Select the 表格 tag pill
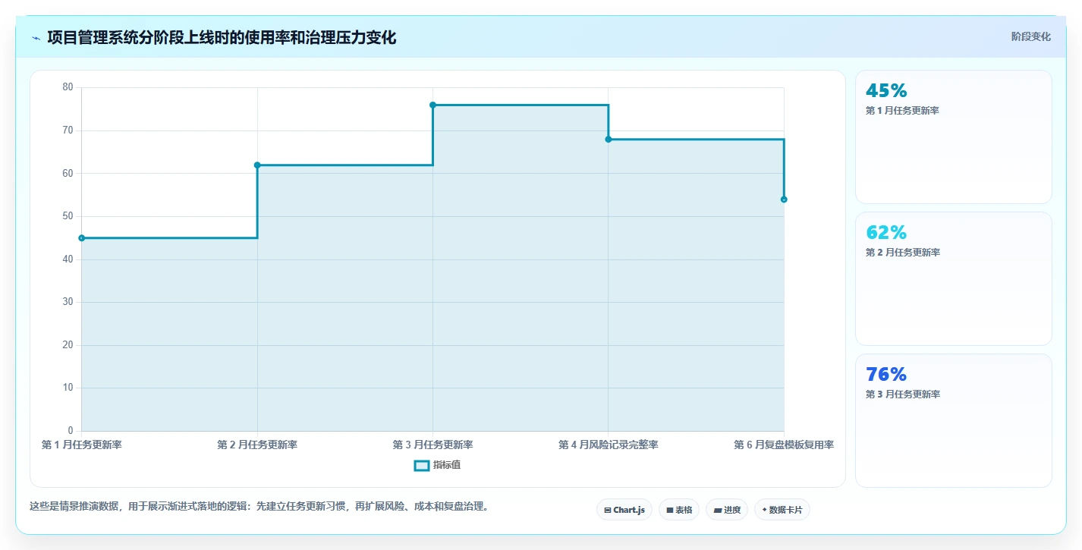This screenshot has height=550, width=1082. pyautogui.click(x=679, y=510)
